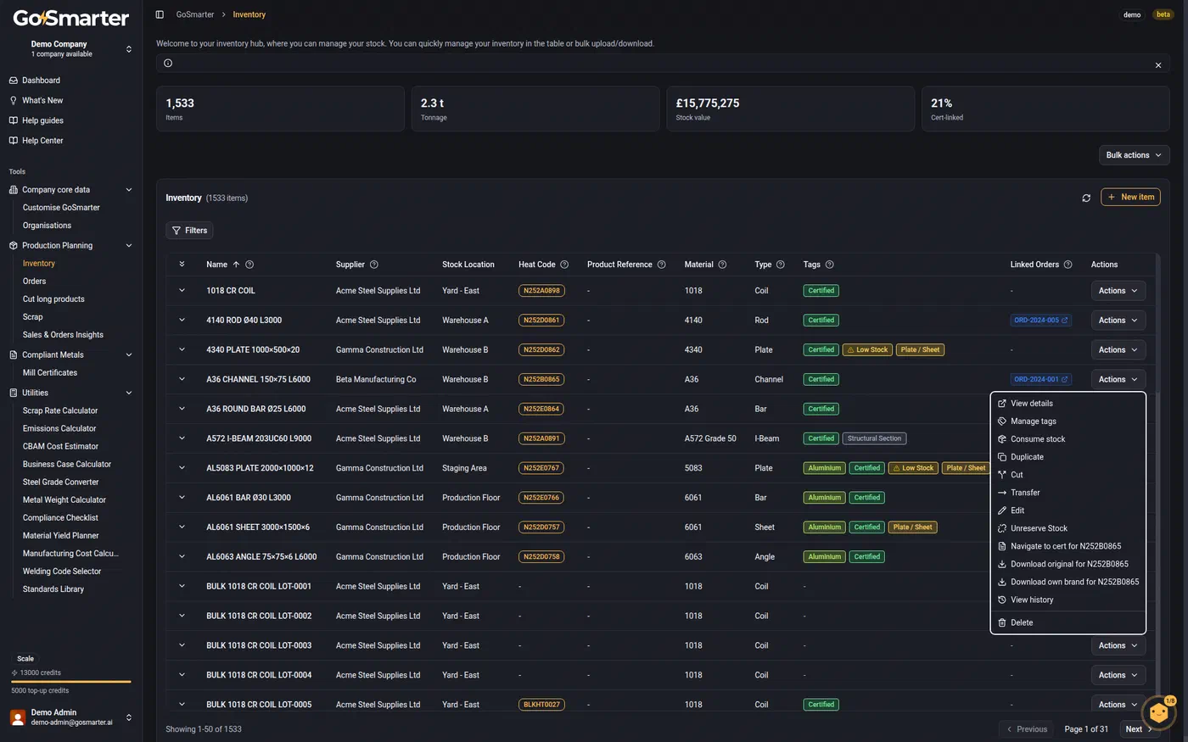
Task: Open Demo Admin user menu
Action: coord(71,717)
